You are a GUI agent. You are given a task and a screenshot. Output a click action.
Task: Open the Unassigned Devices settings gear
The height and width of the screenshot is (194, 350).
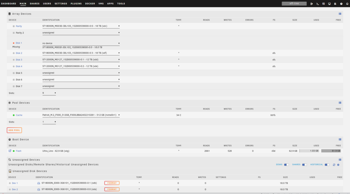tap(338, 165)
